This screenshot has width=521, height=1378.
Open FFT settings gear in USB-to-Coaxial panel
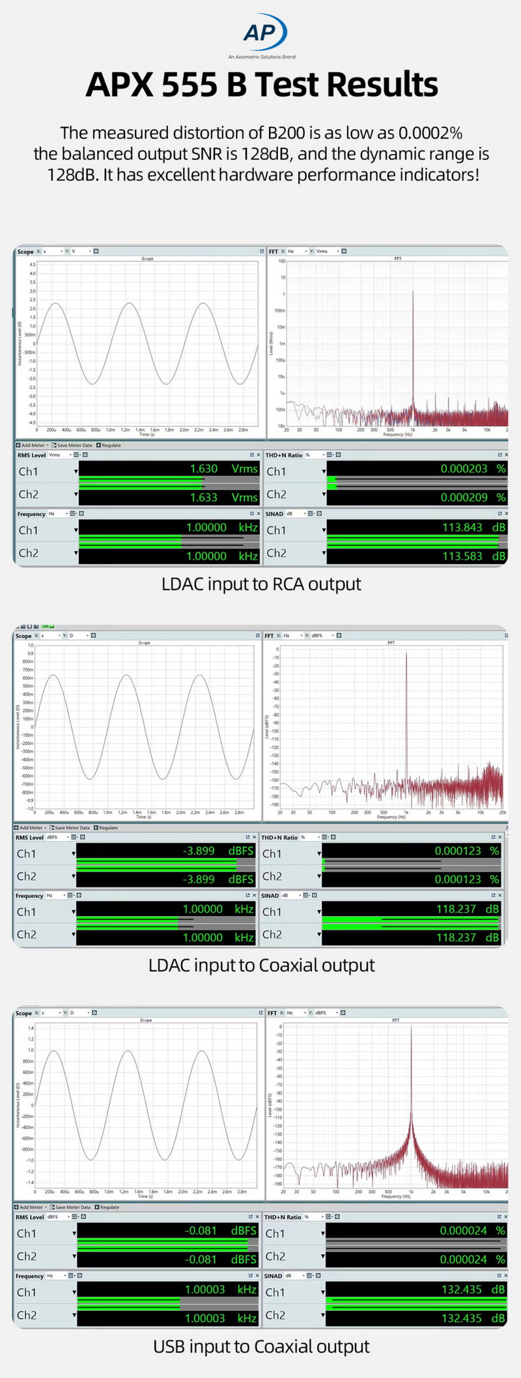(343, 1012)
